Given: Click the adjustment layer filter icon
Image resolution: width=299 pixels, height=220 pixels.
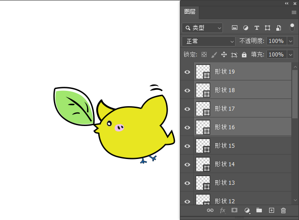Looking at the screenshot, I should 246,28.
